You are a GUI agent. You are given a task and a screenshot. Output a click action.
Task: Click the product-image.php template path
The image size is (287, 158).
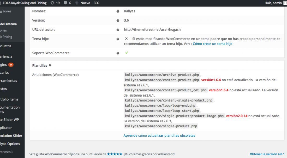point(174,116)
